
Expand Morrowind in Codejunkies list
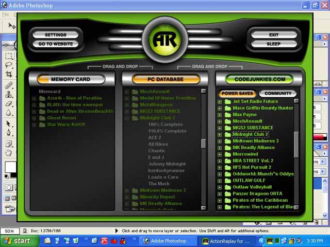click(x=220, y=154)
